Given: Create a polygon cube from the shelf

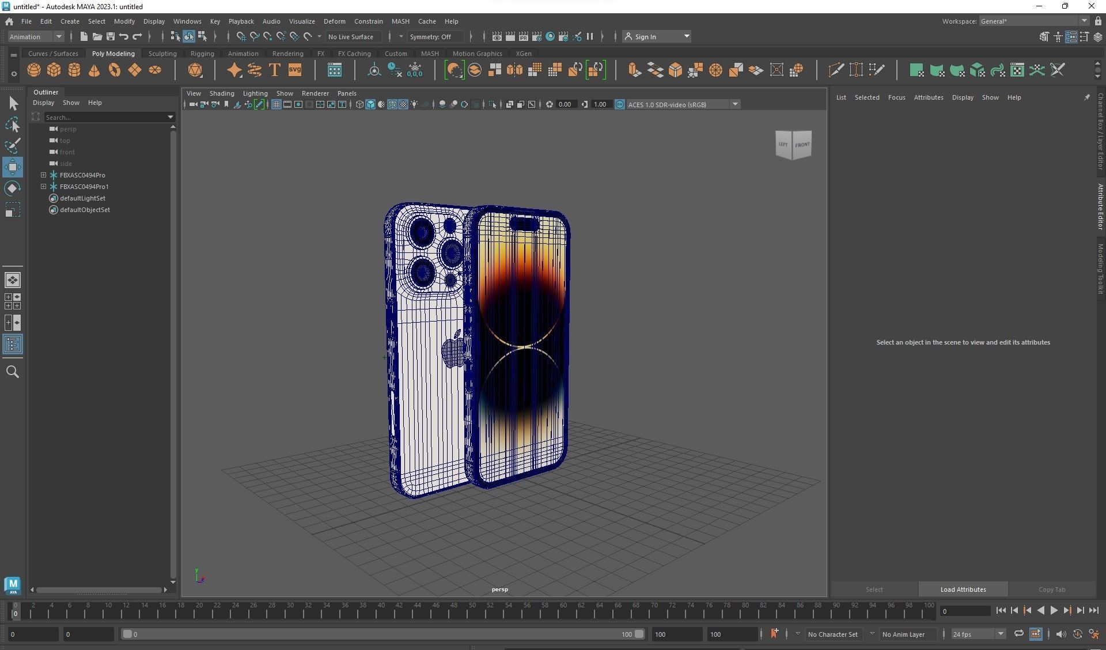Looking at the screenshot, I should (x=54, y=70).
